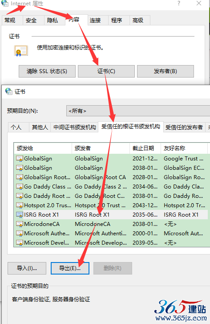The height and width of the screenshot is (324, 210).
Task: Click the disabled 删除(R) button
Action: tap(113, 268)
